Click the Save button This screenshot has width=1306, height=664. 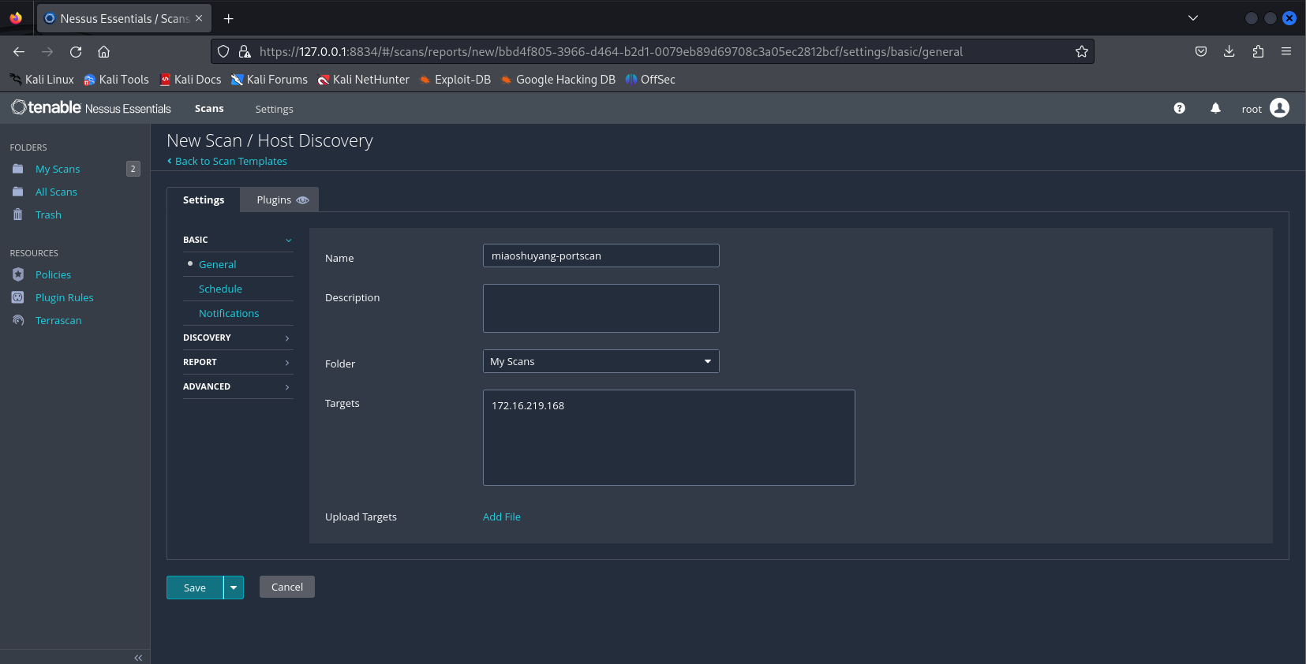[195, 588]
